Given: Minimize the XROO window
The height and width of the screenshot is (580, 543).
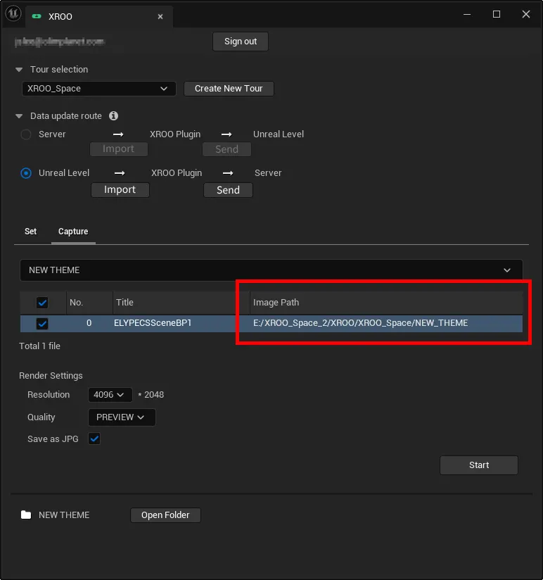Looking at the screenshot, I should (x=467, y=14).
